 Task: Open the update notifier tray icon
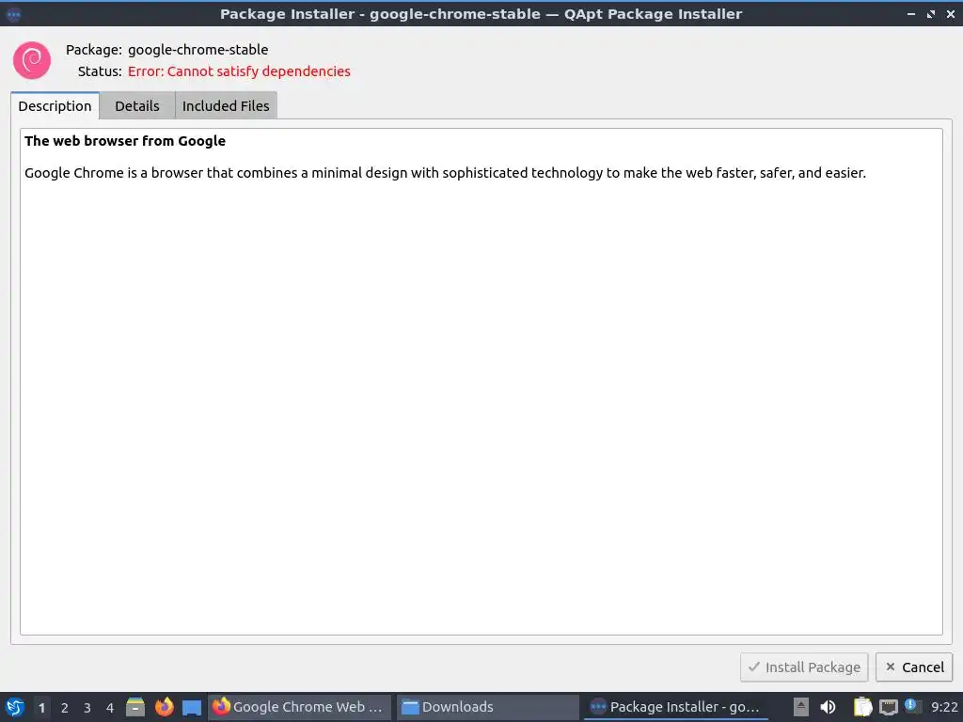pyautogui.click(x=912, y=706)
